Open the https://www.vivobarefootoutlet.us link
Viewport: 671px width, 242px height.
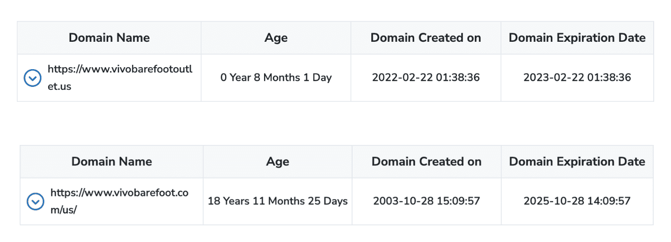tap(120, 69)
